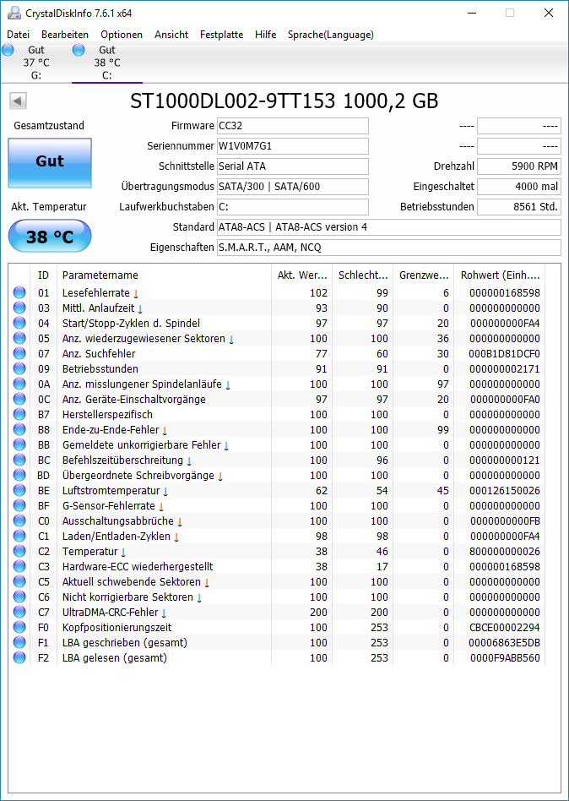Click status orb for Temperatur row C2

(x=19, y=551)
